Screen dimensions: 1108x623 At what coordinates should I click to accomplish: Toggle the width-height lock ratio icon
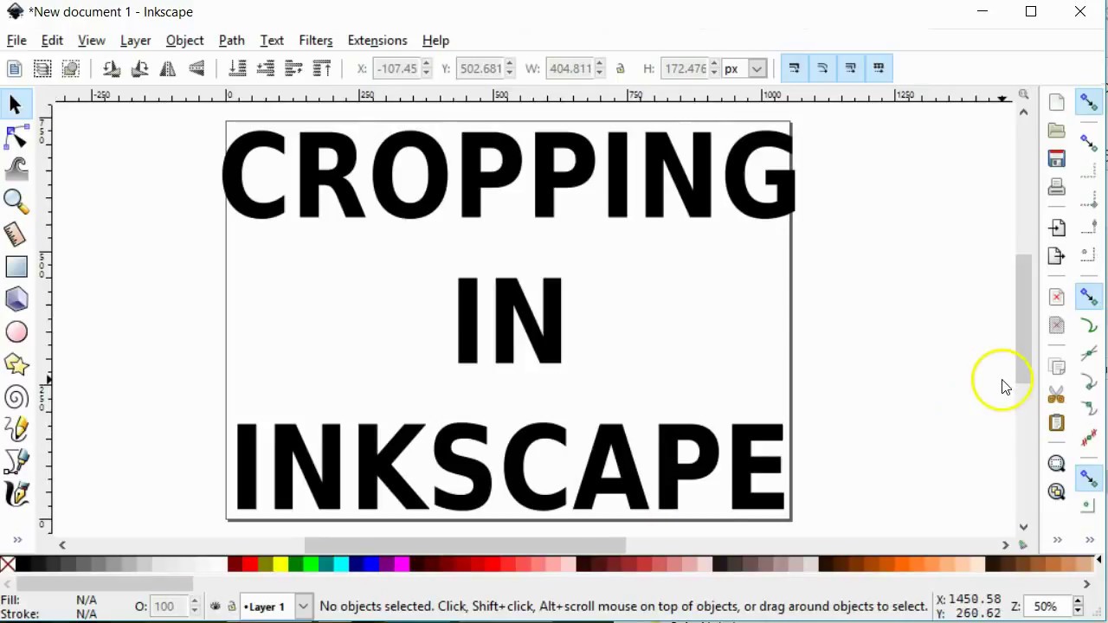620,68
